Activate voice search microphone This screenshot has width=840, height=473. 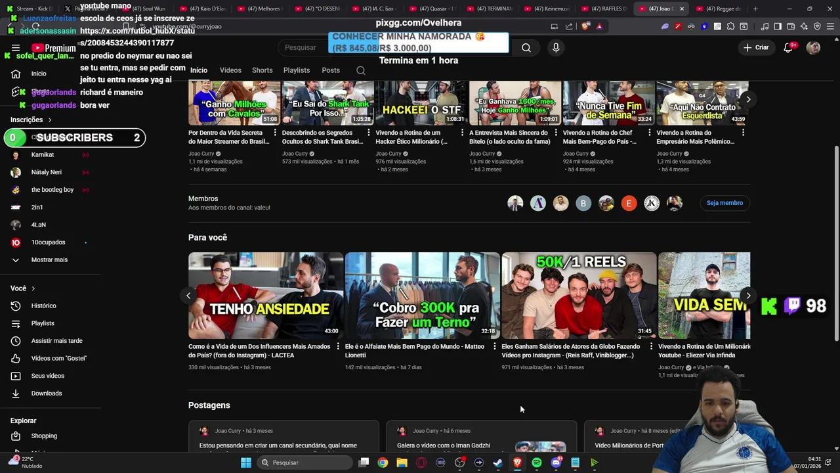[556, 47]
